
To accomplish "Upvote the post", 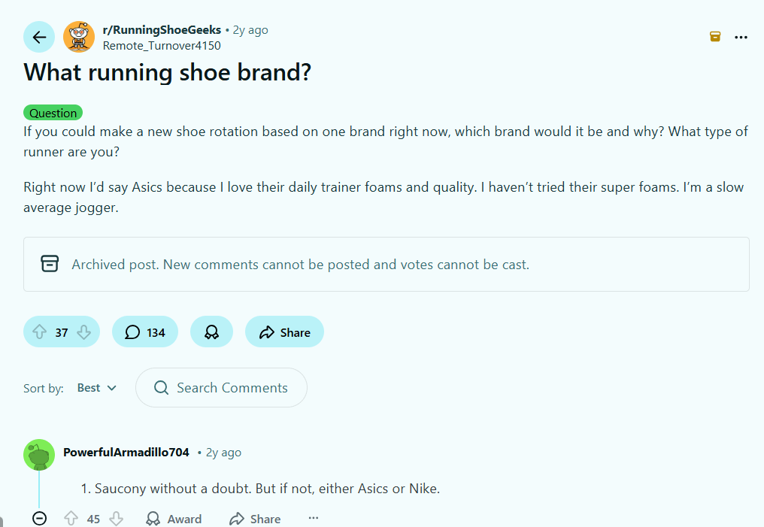I will click(41, 331).
